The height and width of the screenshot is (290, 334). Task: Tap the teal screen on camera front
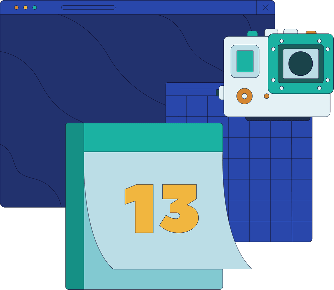pos(245,61)
